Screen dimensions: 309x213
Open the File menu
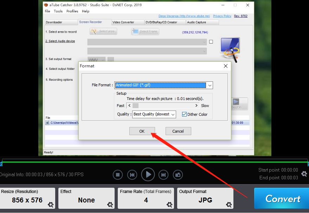[x=47, y=11]
